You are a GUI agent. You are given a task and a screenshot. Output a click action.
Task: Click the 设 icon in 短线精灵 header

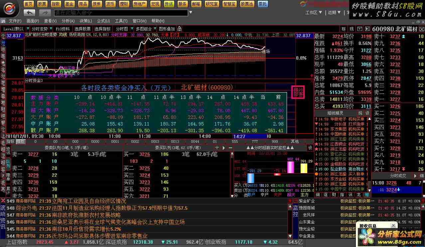coord(367,113)
